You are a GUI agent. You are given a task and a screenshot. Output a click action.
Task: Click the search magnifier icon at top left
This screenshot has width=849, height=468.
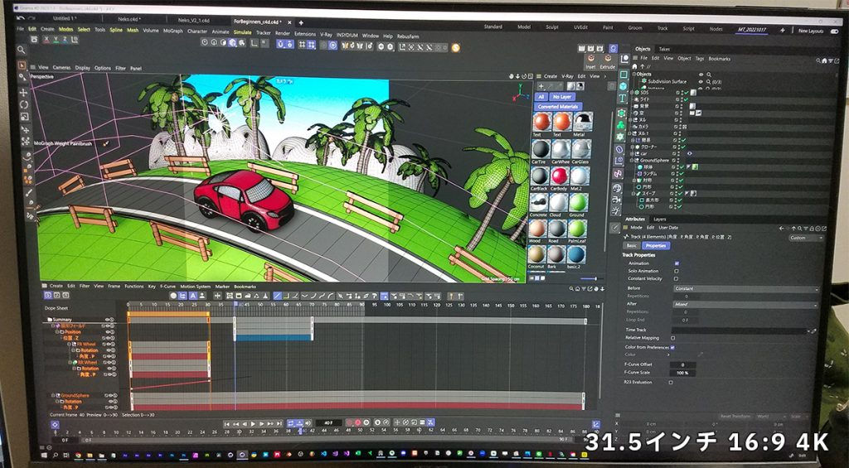coord(21,50)
